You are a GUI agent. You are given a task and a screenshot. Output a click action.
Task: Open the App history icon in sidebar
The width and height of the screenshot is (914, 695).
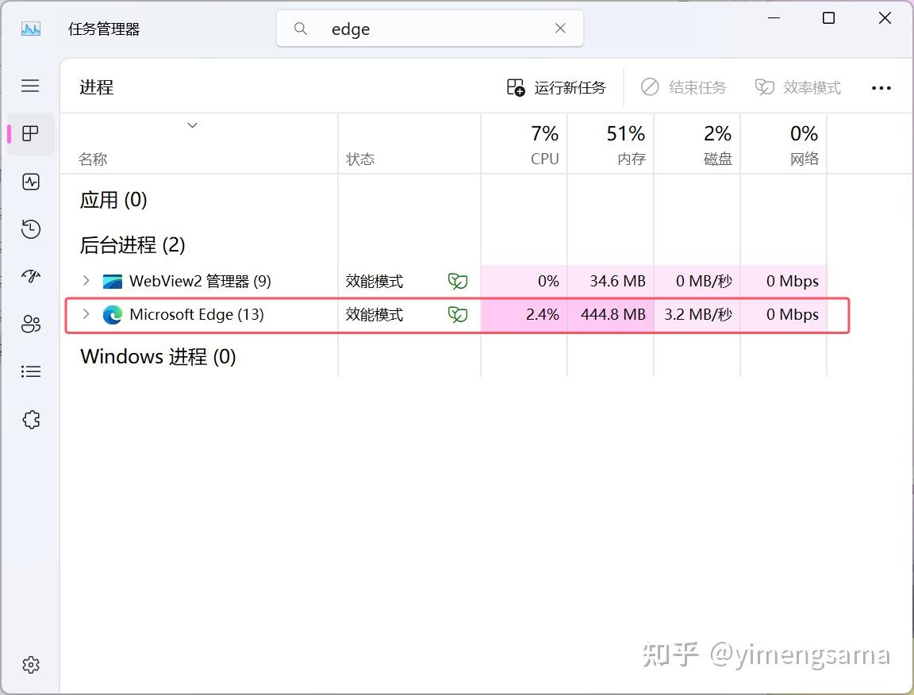[x=31, y=229]
